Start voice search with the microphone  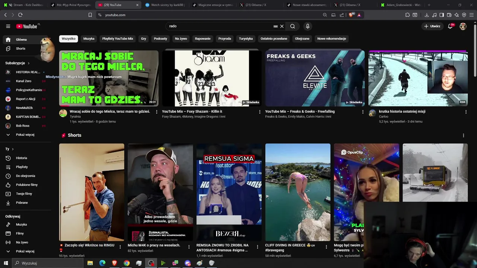coord(307,26)
